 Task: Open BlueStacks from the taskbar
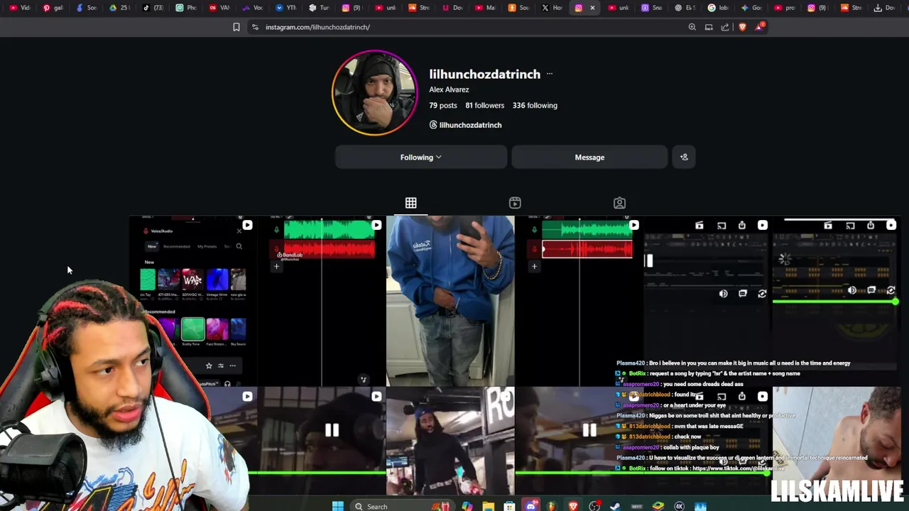point(658,506)
